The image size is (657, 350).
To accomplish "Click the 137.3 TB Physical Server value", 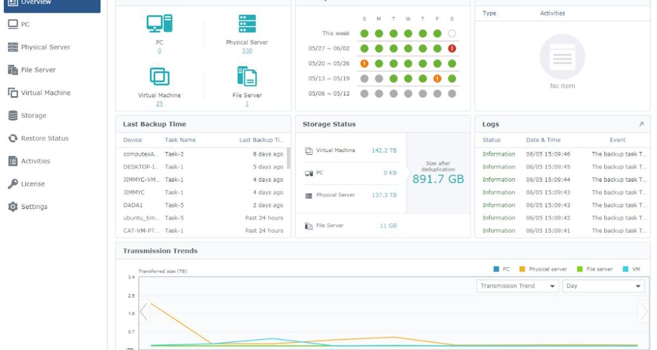I will [x=384, y=195].
